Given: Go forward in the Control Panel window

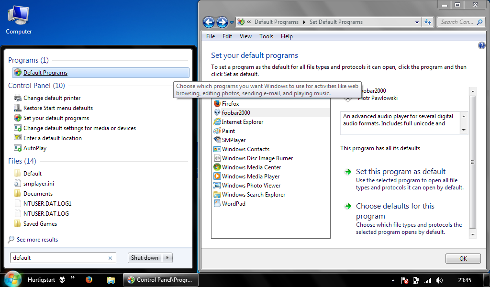Looking at the screenshot, I should tap(222, 22).
